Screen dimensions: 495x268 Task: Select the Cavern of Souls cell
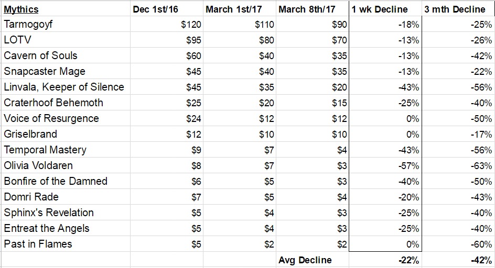(66, 55)
